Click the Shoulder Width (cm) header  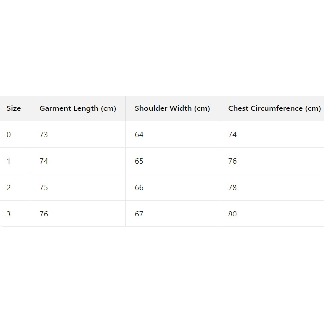172,108
